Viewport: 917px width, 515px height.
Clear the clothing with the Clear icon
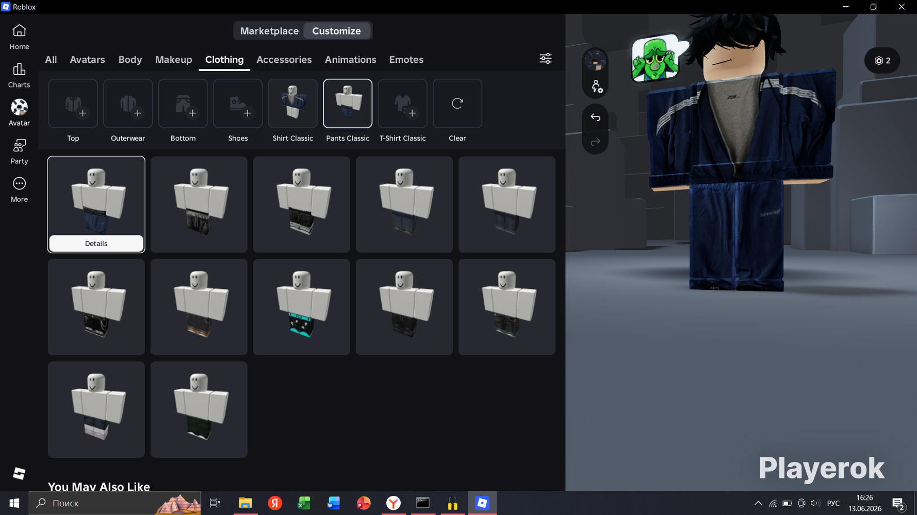pos(457,104)
